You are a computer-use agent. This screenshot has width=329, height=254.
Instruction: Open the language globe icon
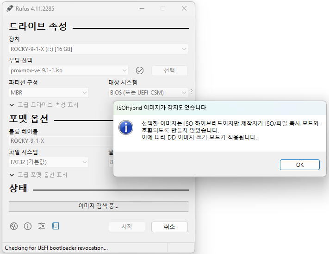[x=14, y=226]
